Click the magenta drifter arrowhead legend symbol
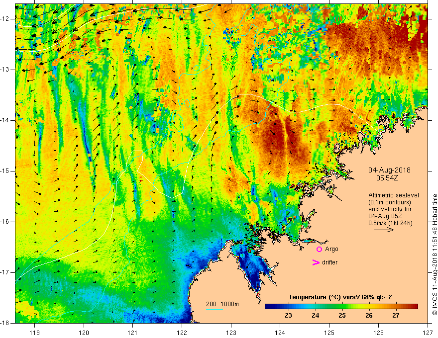The width and height of the screenshot is (438, 338). [316, 262]
